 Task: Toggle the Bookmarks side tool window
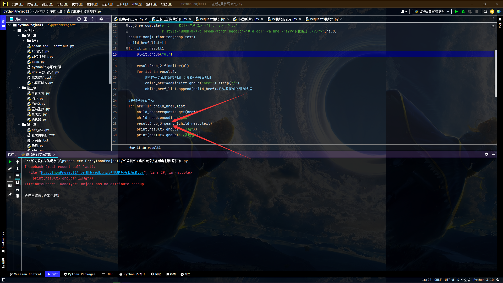point(3,242)
